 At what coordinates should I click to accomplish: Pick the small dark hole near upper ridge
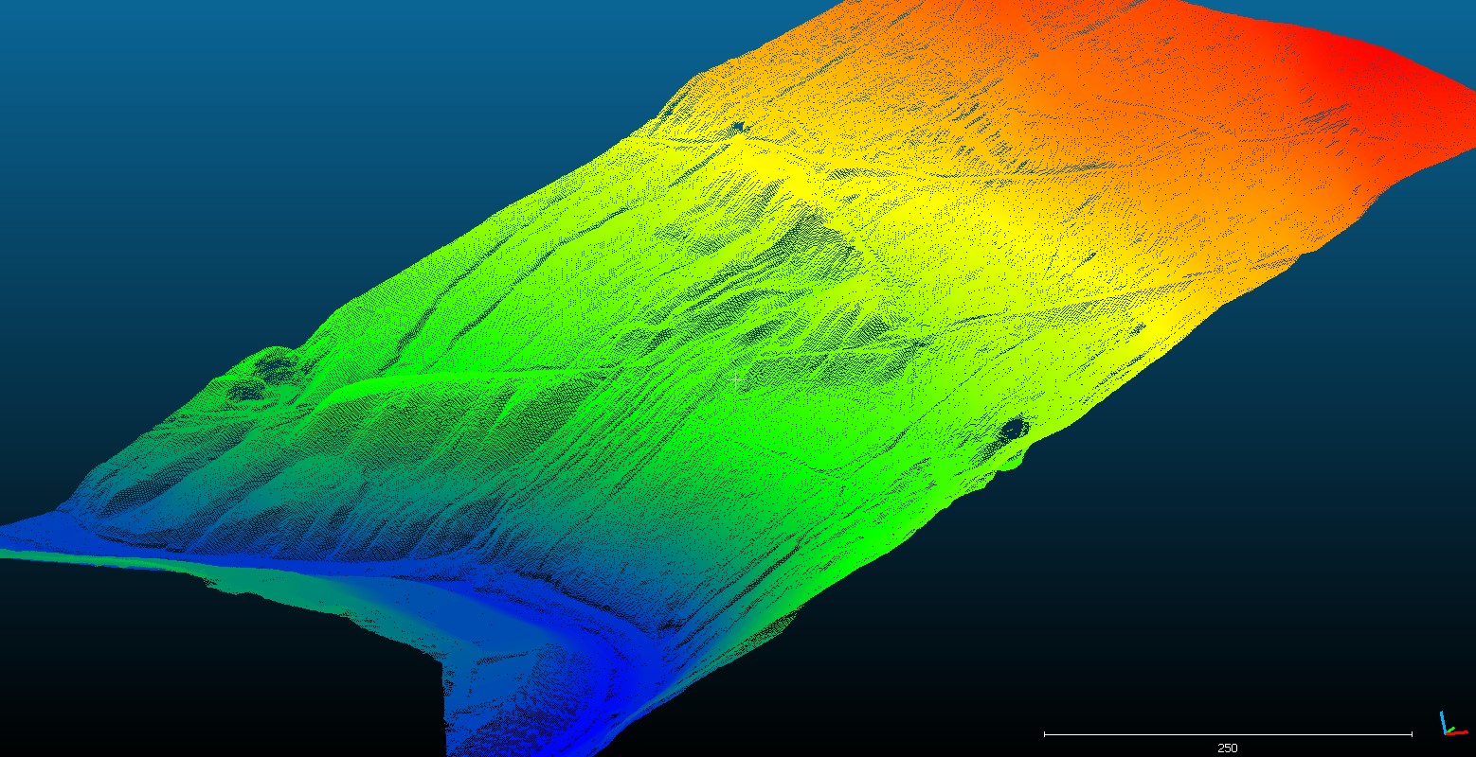pos(739,127)
